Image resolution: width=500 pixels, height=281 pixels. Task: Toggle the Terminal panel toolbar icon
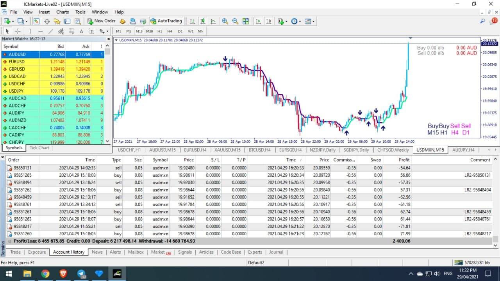click(67, 21)
